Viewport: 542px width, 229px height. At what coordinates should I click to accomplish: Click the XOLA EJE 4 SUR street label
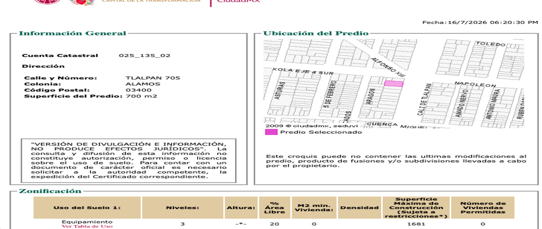click(303, 71)
